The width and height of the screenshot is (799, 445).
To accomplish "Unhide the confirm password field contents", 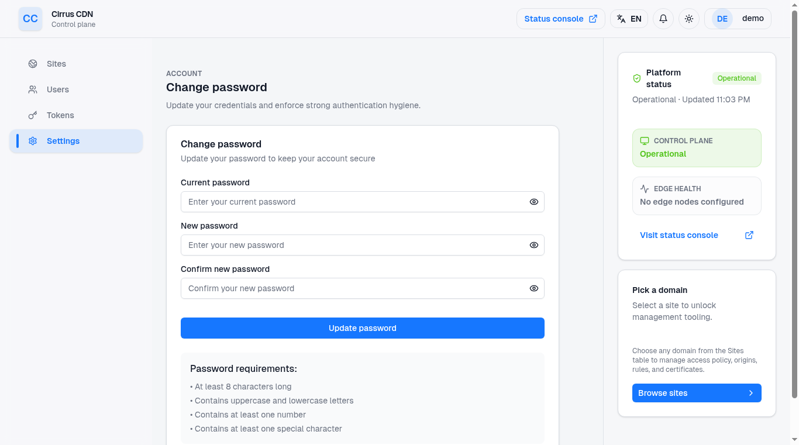I will 533,288.
